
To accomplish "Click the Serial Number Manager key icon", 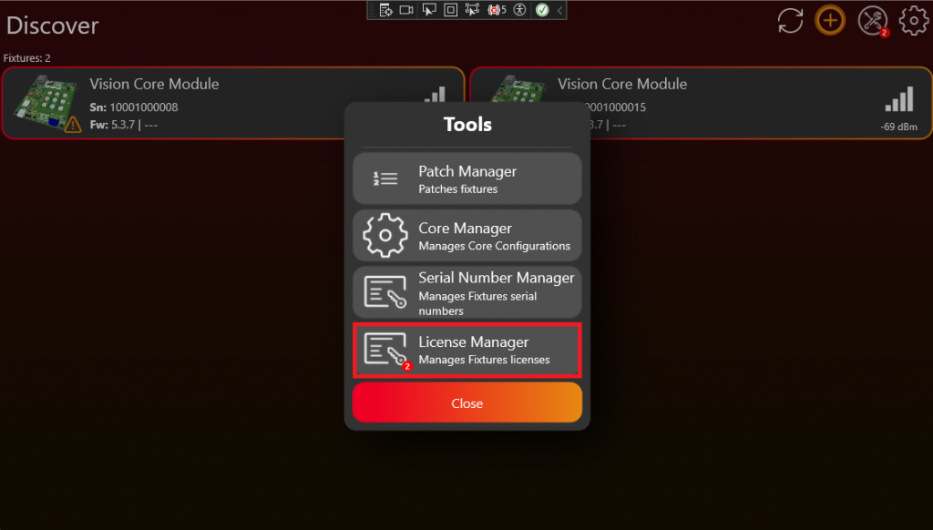I will pos(385,292).
